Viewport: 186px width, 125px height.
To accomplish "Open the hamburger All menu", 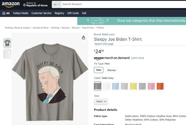I will click(x=6, y=13).
